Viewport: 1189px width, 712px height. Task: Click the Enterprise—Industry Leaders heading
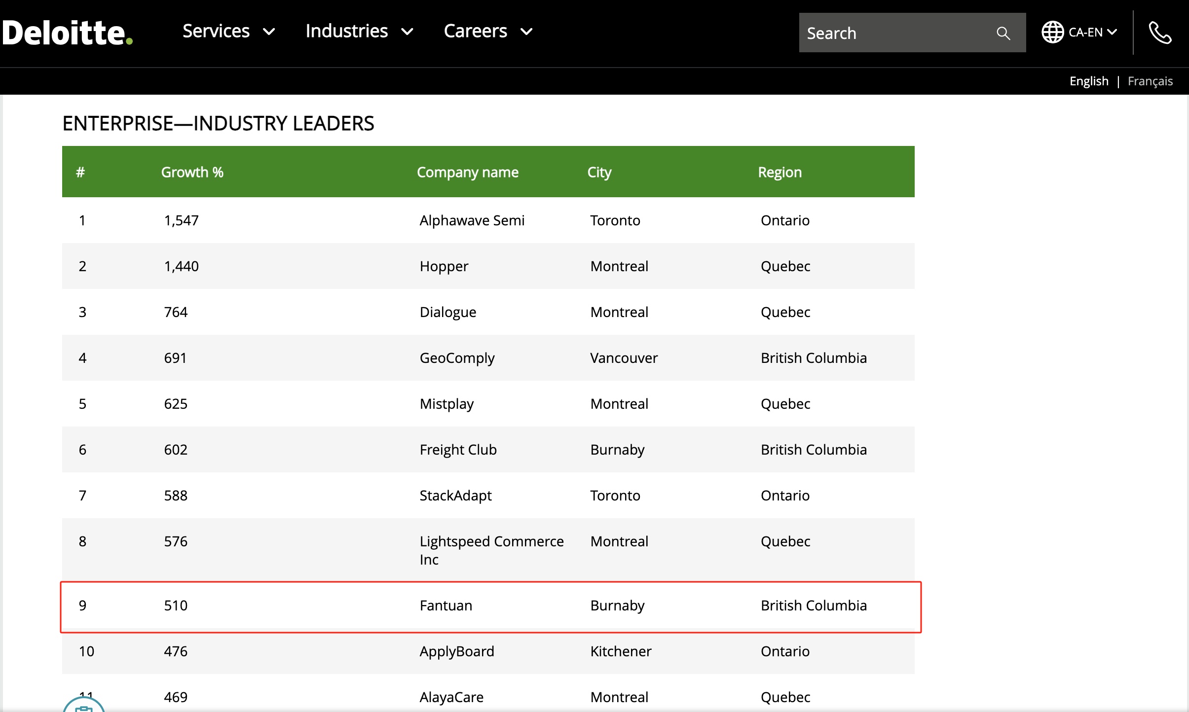218,123
